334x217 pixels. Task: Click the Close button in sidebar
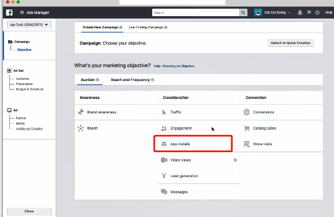[29, 211]
